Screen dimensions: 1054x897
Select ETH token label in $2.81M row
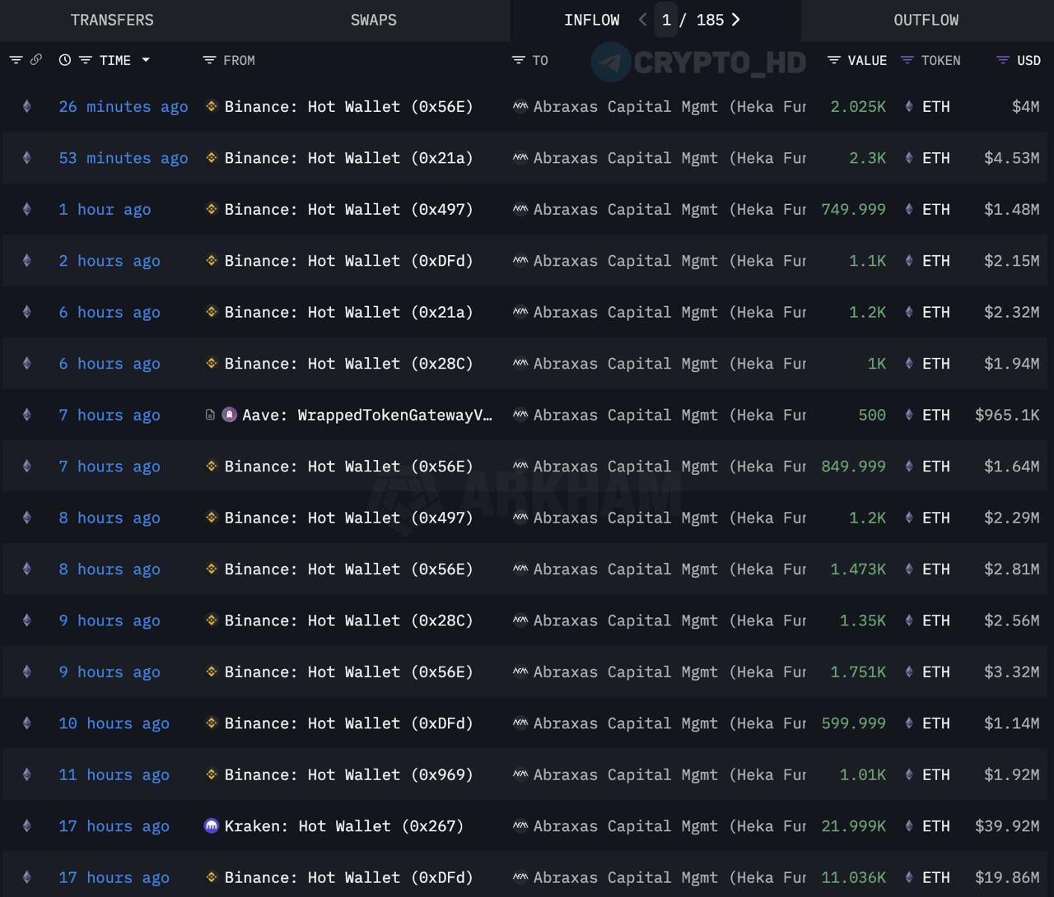[936, 569]
